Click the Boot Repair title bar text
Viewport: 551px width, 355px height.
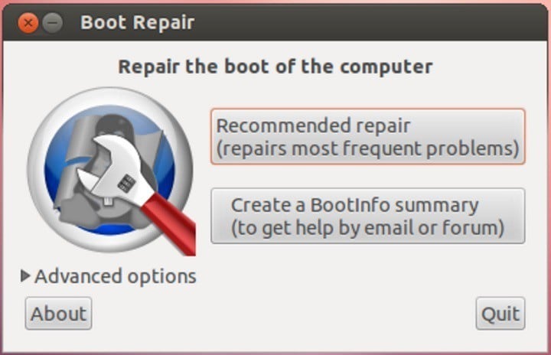[x=138, y=22]
